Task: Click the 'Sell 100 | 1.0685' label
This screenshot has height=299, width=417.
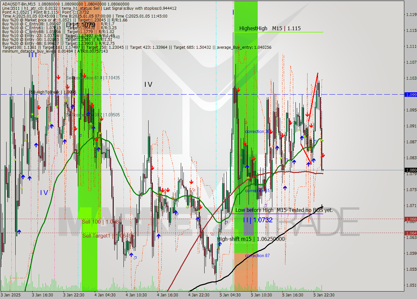Action: (x=102, y=222)
